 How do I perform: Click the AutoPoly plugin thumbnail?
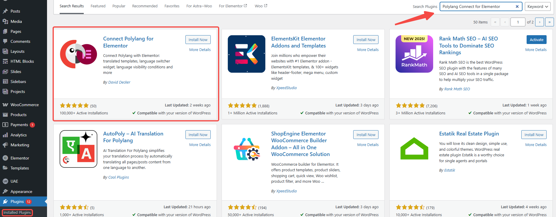tap(78, 149)
